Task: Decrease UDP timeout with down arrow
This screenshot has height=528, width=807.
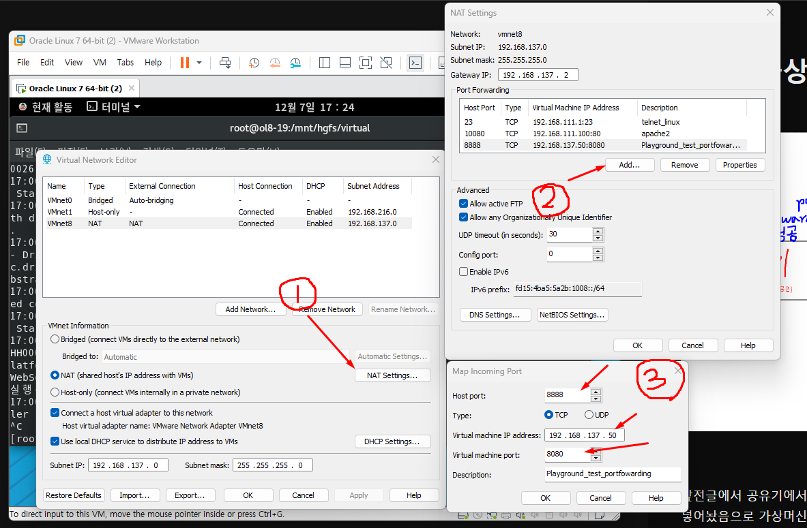Action: (x=598, y=238)
